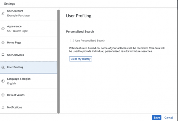The height and width of the screenshot is (121, 178).
Task: Save the settings changes
Action: click(x=157, y=117)
